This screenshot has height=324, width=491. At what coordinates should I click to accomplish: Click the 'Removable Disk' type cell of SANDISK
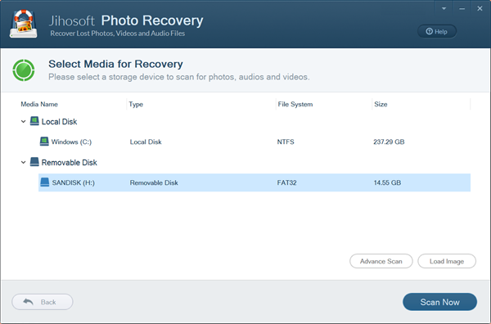click(x=154, y=182)
